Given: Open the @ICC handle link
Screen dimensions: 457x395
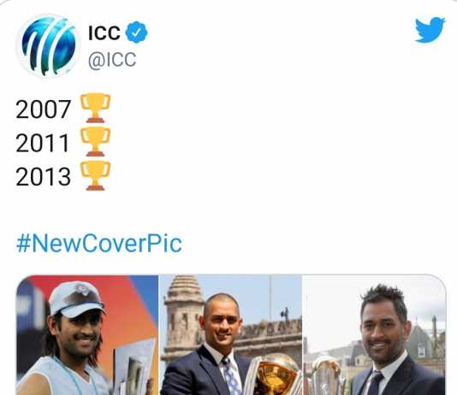Looking at the screenshot, I should click(112, 60).
